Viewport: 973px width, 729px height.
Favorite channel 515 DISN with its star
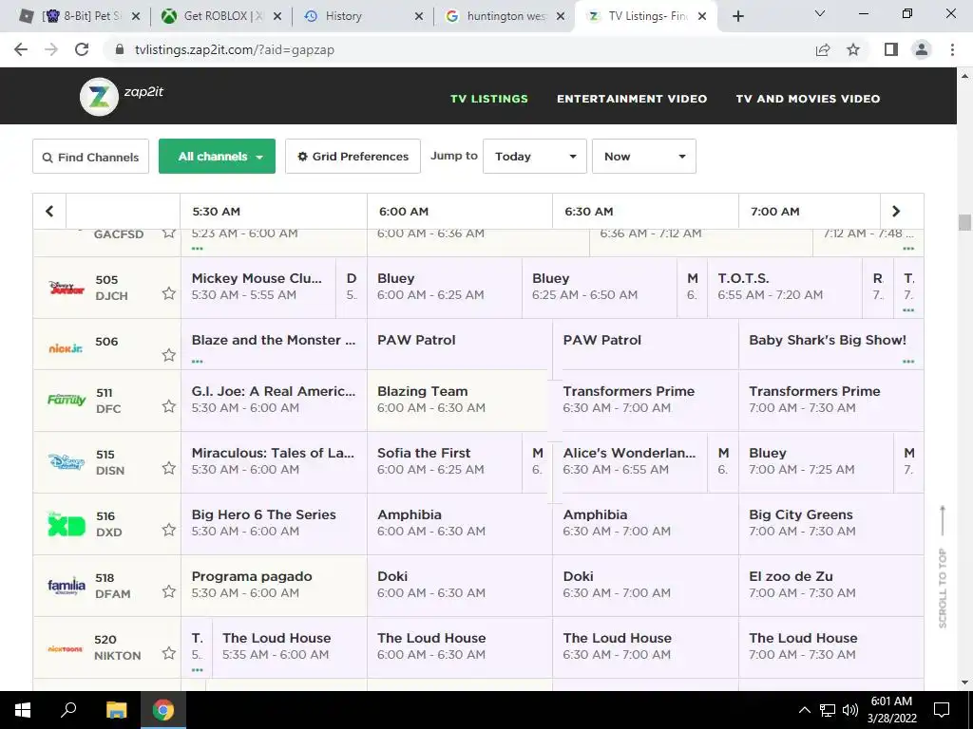pos(169,468)
